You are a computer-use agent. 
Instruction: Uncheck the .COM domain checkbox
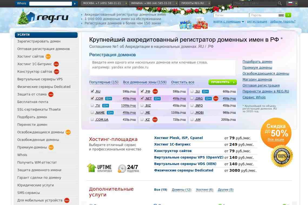(92, 98)
